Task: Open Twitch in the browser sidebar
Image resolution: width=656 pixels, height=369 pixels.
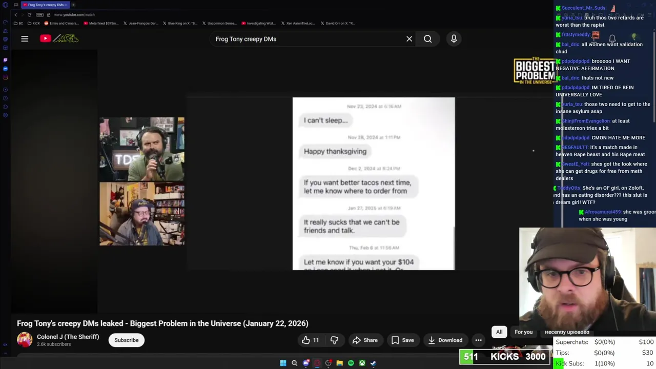Action: (x=5, y=60)
